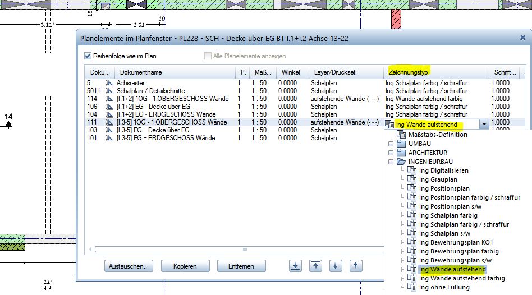Expand the UMBAU tree folder
Image resolution: width=532 pixels, height=295 pixels.
coord(391,144)
